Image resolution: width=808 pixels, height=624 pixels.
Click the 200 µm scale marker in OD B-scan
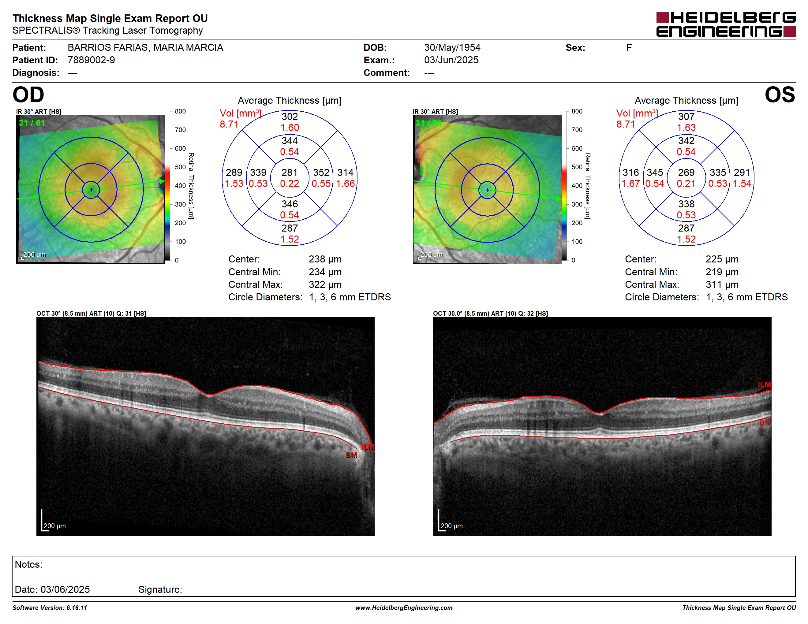pyautogui.click(x=53, y=521)
